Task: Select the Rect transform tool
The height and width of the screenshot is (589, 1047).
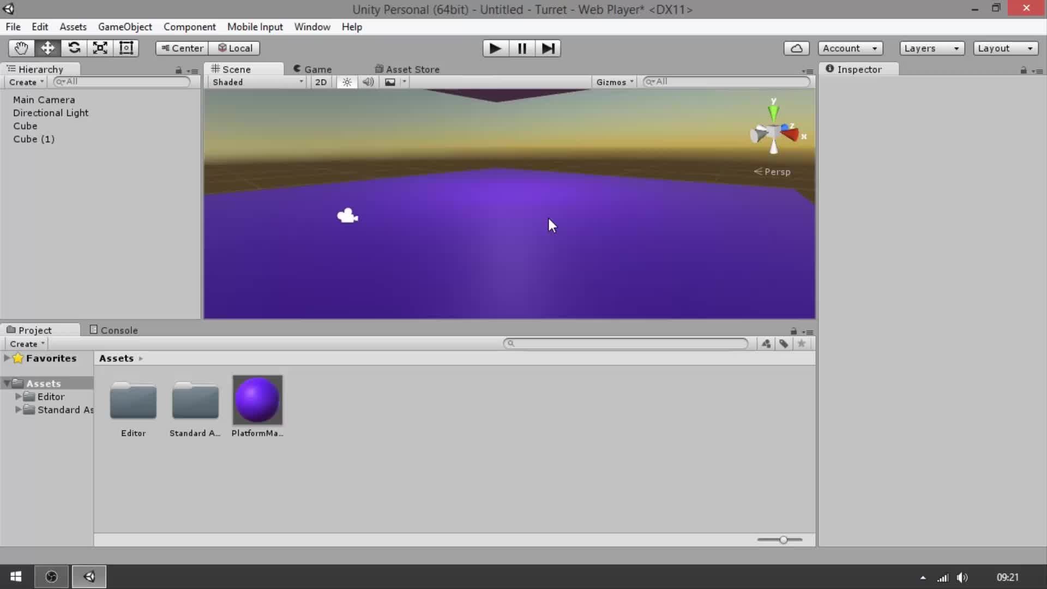Action: point(126,48)
